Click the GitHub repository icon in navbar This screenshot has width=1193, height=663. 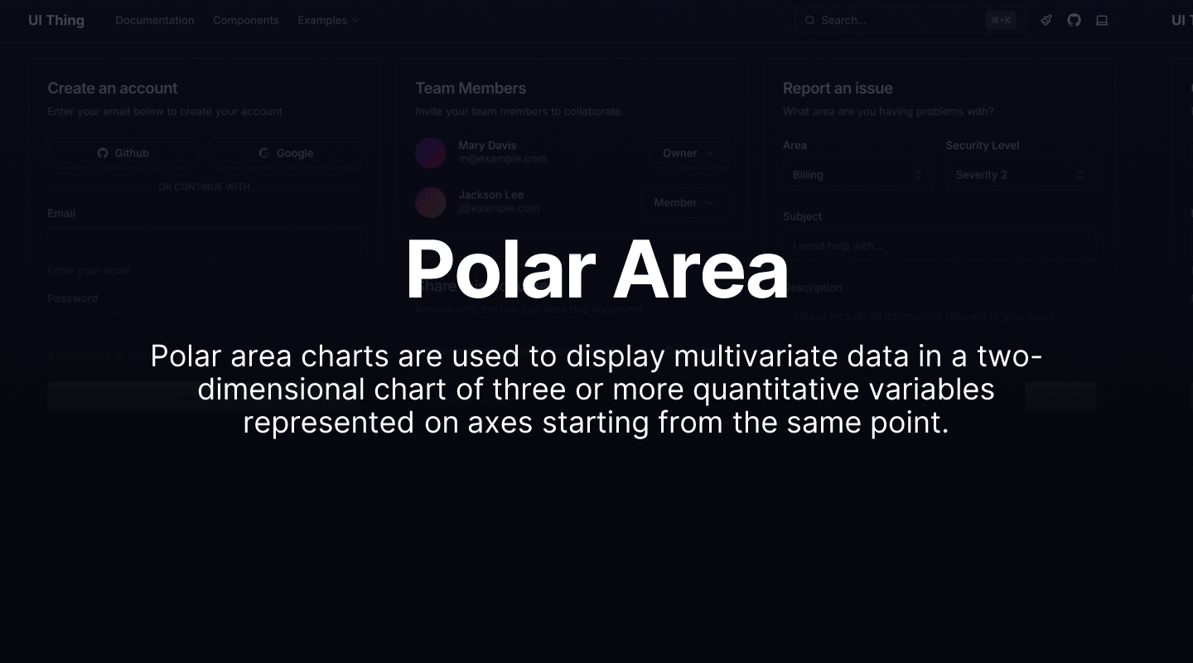1074,20
